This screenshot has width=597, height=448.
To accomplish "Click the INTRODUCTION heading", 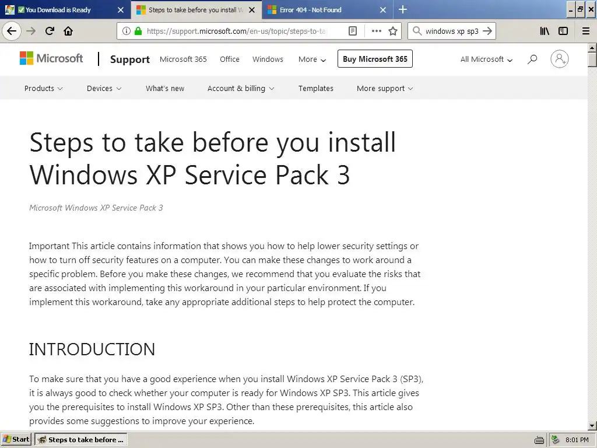I will click(x=92, y=349).
